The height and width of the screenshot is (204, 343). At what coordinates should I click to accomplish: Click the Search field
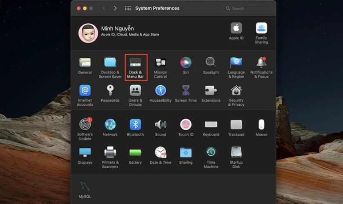click(x=248, y=8)
